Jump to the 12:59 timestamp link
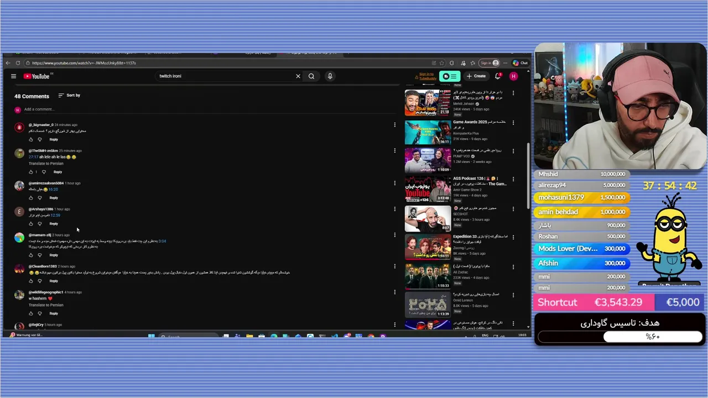This screenshot has height=398, width=708. pyautogui.click(x=55, y=215)
